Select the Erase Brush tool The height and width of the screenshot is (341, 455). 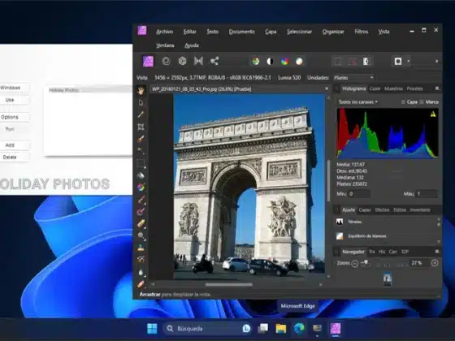pyautogui.click(x=141, y=223)
